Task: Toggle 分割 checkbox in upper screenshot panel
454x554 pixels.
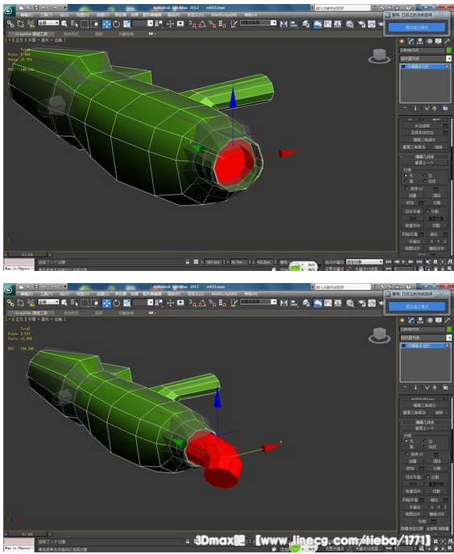Action: [427, 211]
